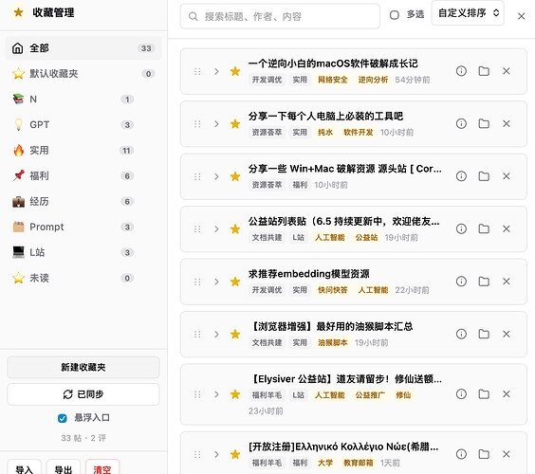
Task: Open info for 油猴脚本汇总 post
Action: click(461, 334)
